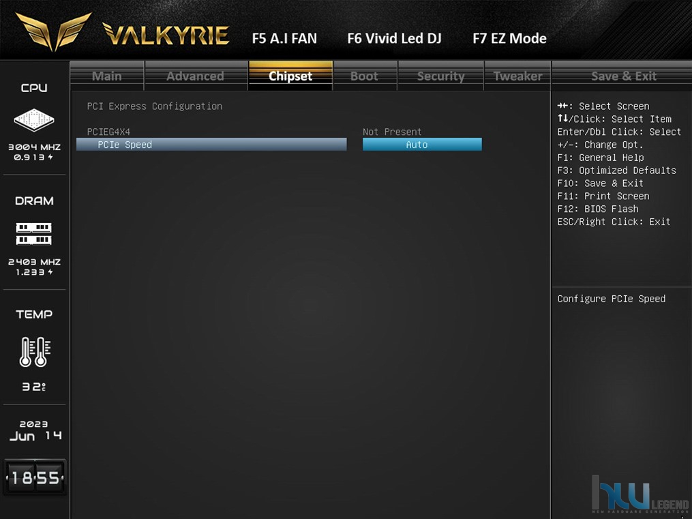Click the Configure PCIe Speed description

pos(612,299)
